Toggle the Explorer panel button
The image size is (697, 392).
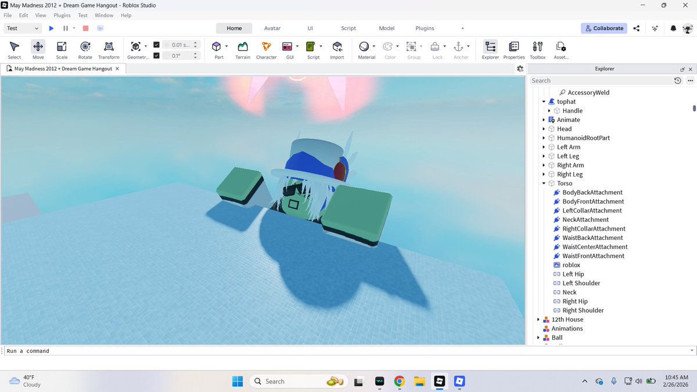click(490, 50)
